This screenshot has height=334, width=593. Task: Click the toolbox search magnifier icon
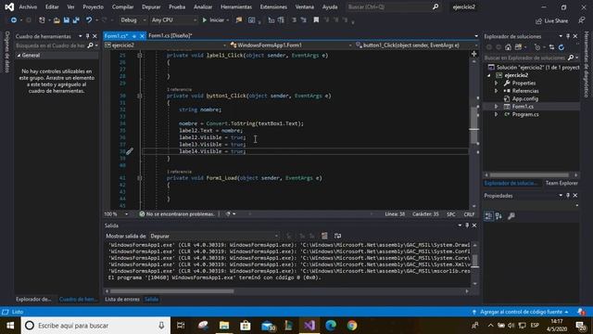[x=90, y=45]
